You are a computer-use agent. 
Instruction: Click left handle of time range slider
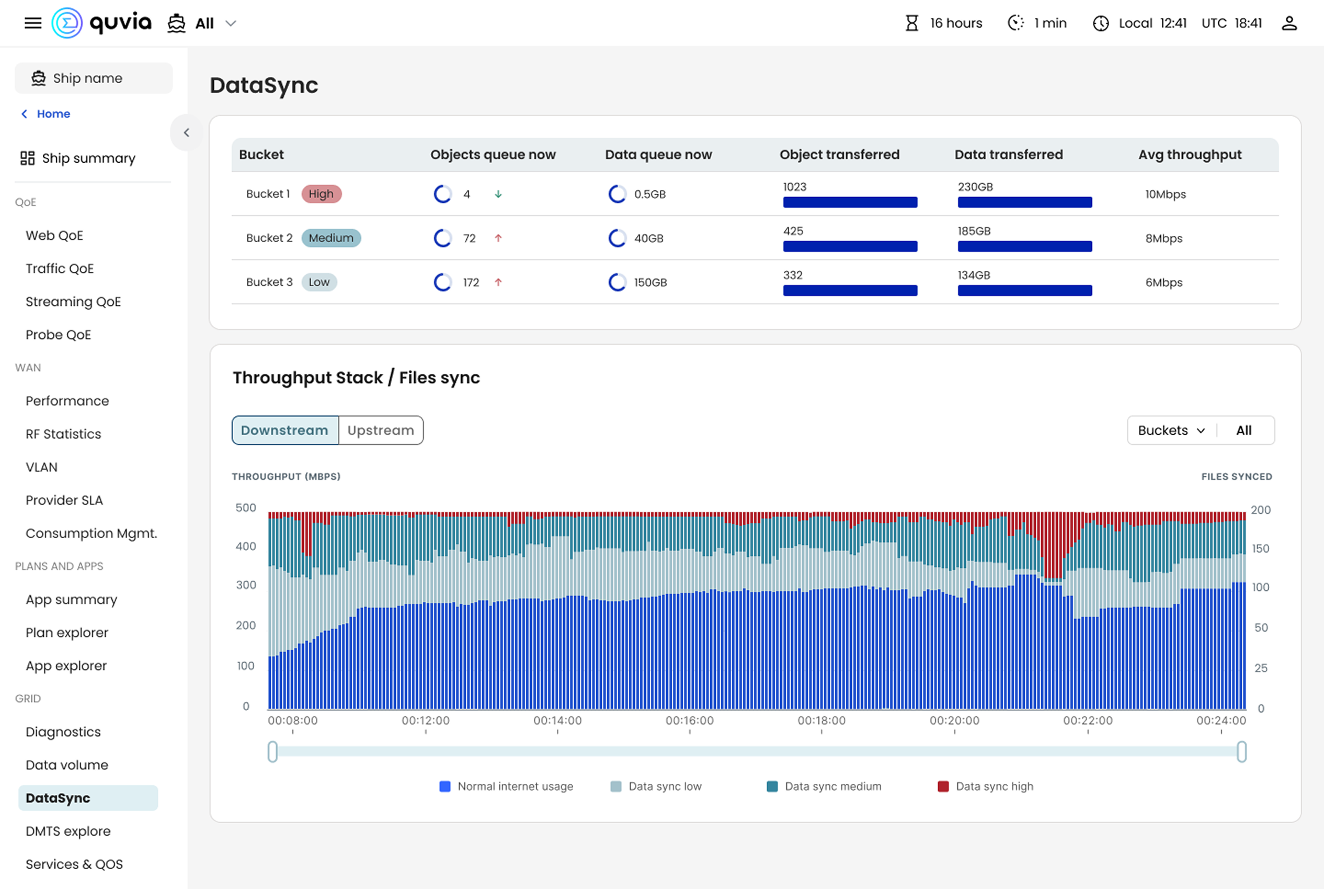click(273, 752)
